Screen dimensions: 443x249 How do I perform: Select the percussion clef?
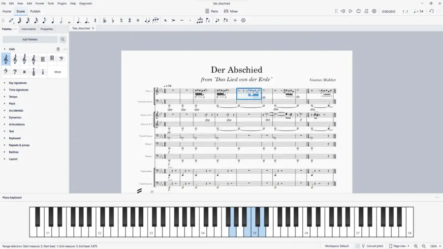[24, 72]
